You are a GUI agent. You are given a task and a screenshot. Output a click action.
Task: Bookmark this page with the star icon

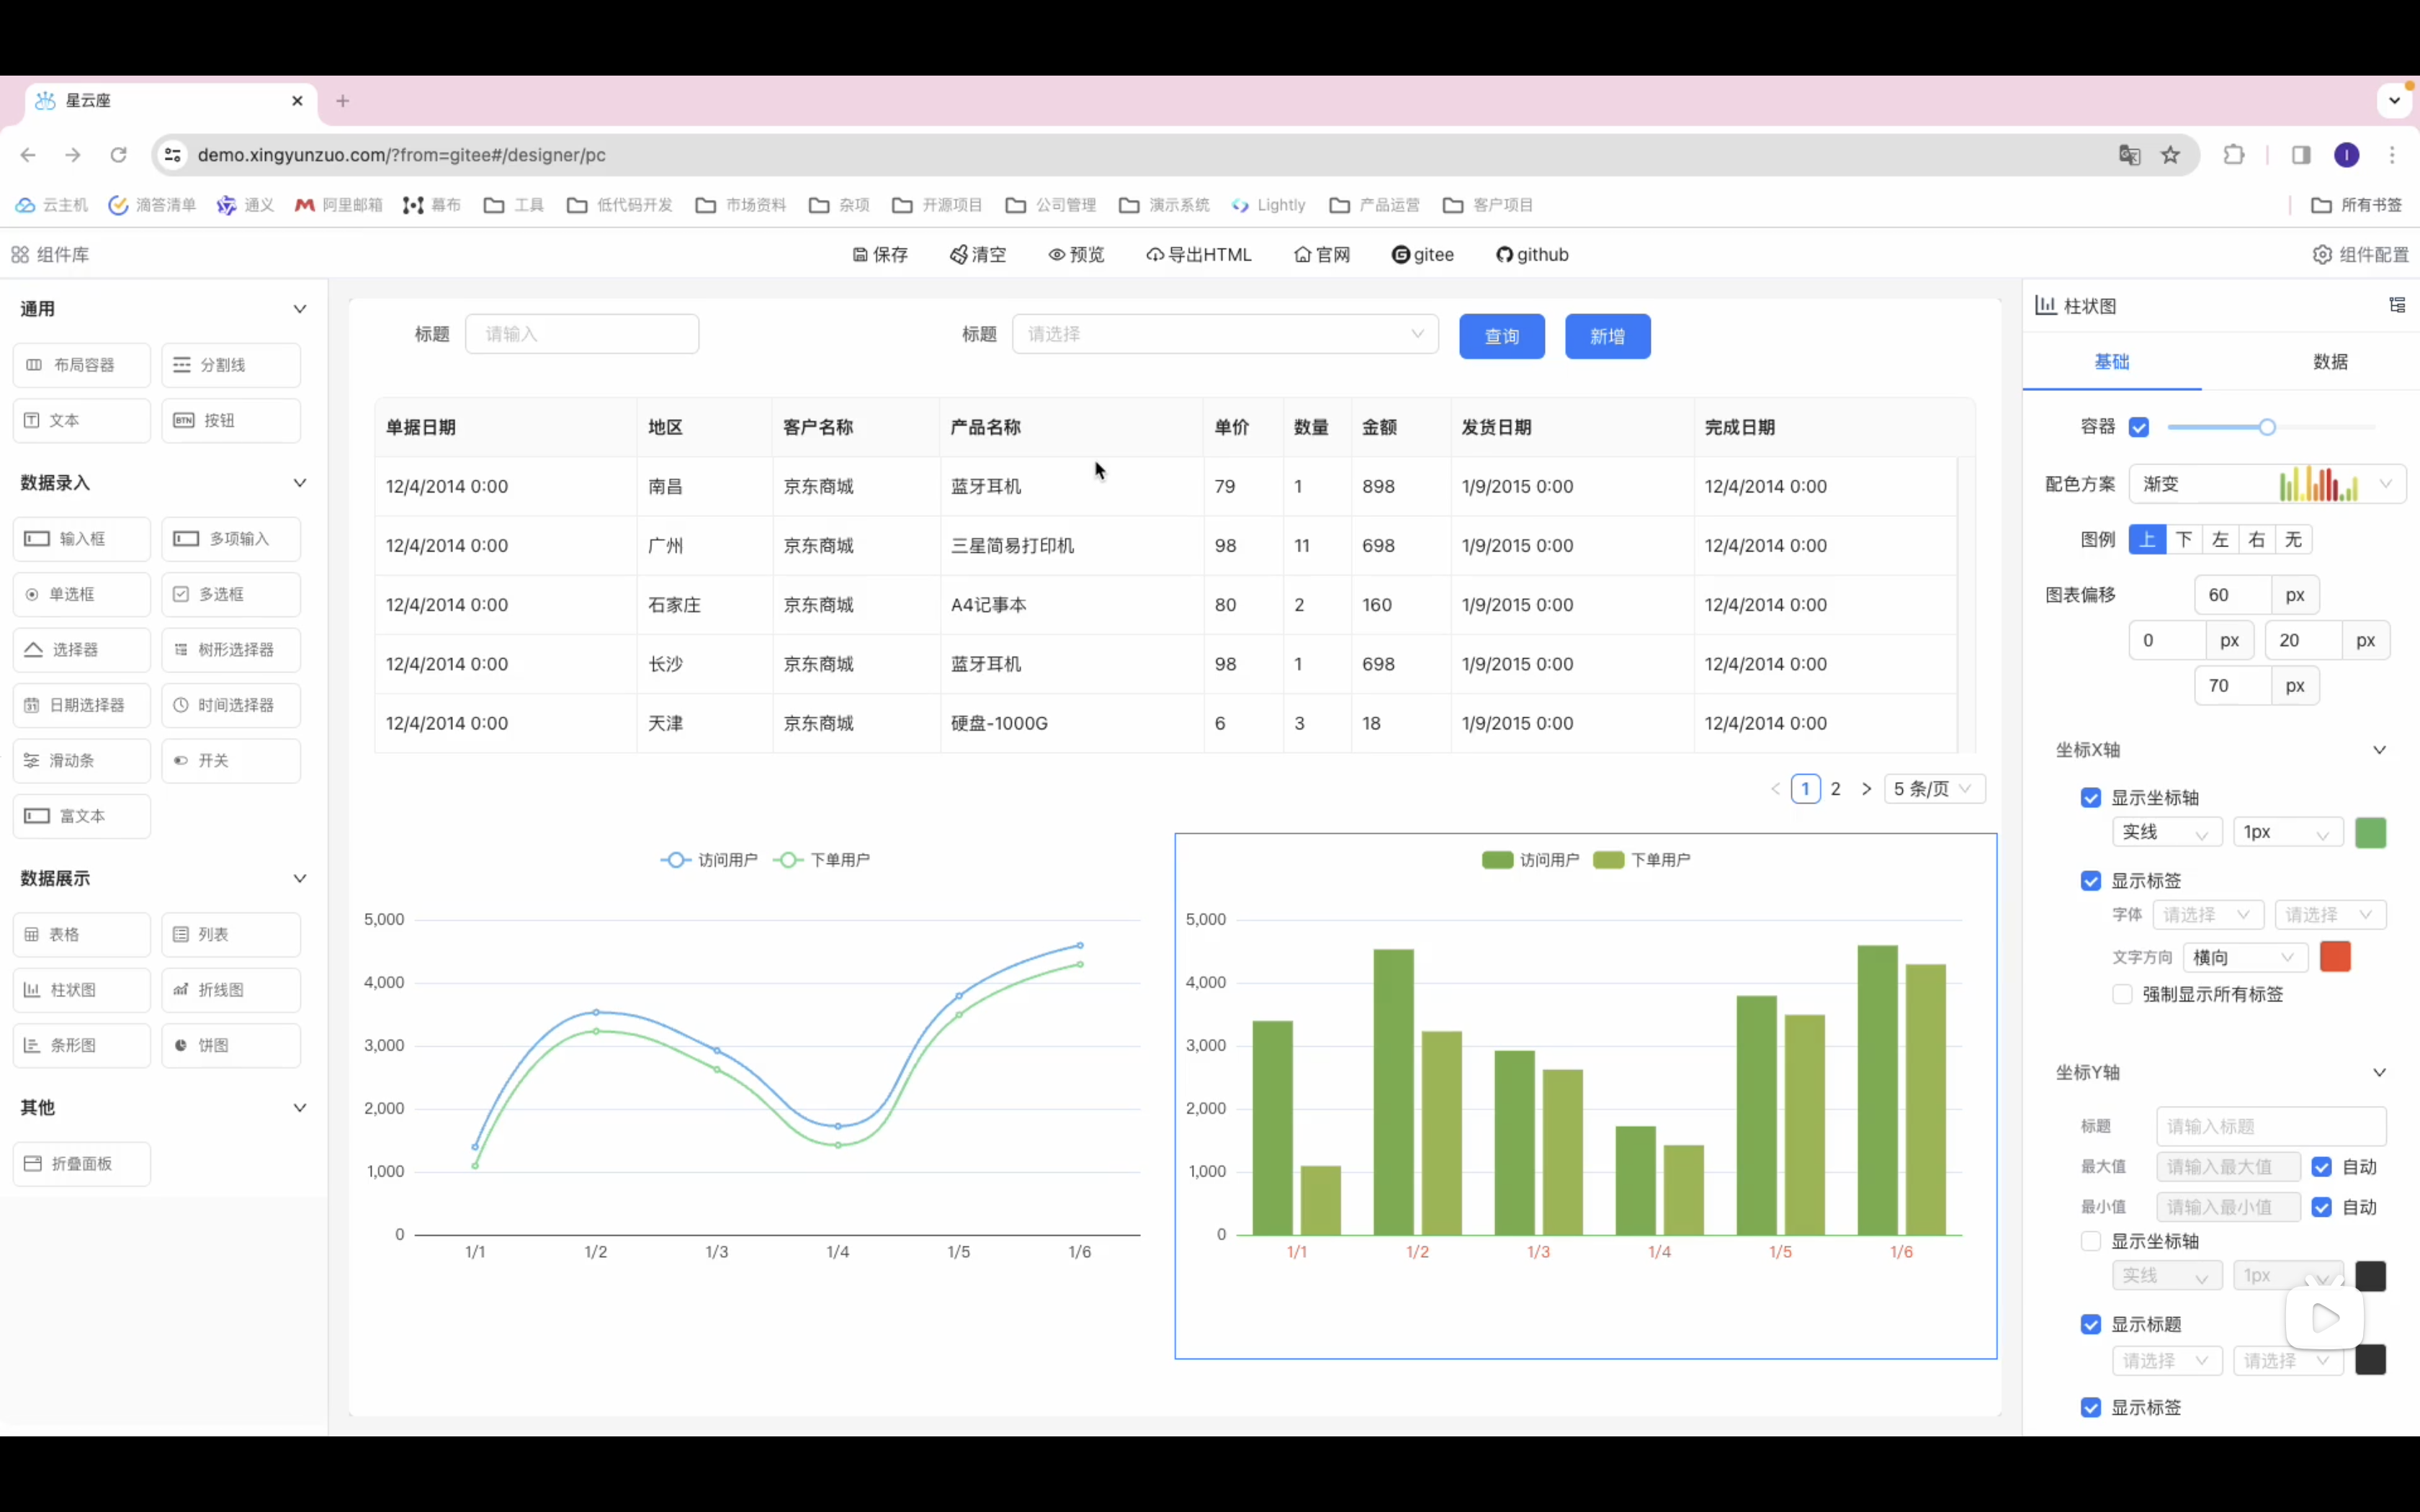[x=2170, y=155]
